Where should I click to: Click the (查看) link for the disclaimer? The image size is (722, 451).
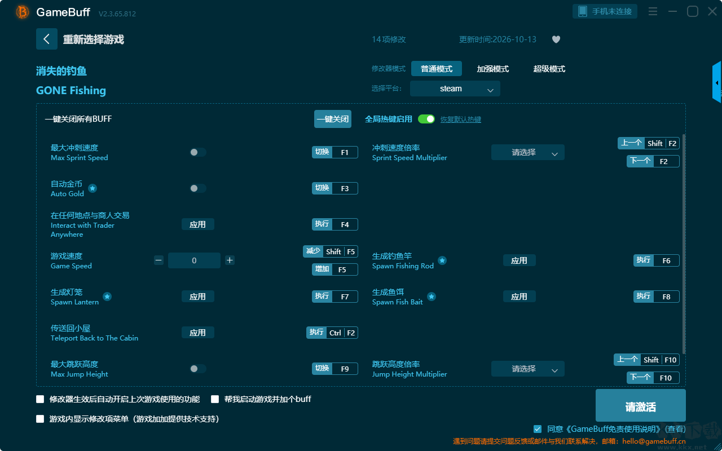pyautogui.click(x=674, y=429)
